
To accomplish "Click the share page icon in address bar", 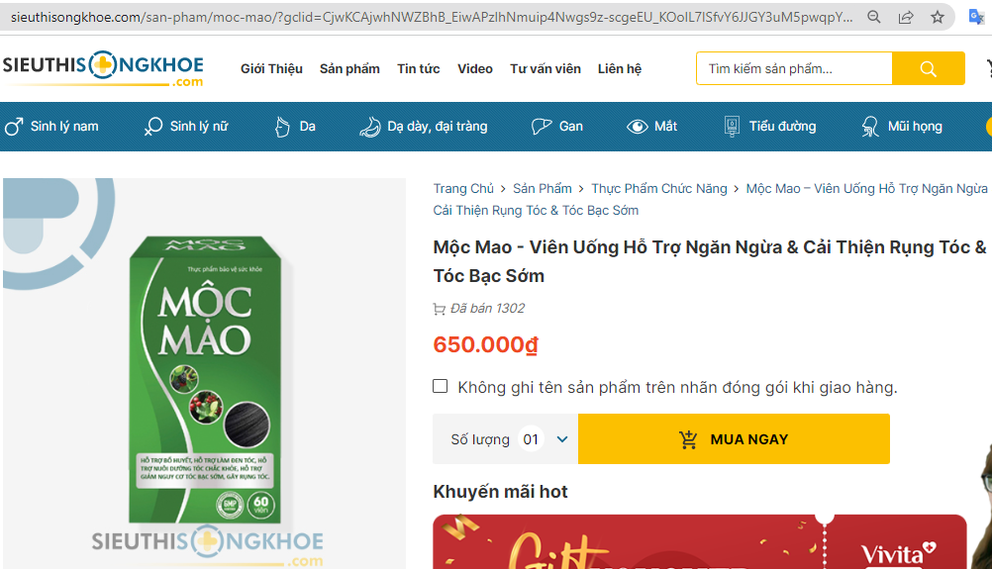I will point(905,18).
